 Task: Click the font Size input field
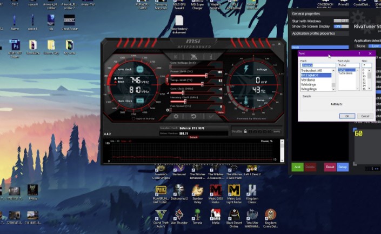tap(366, 65)
